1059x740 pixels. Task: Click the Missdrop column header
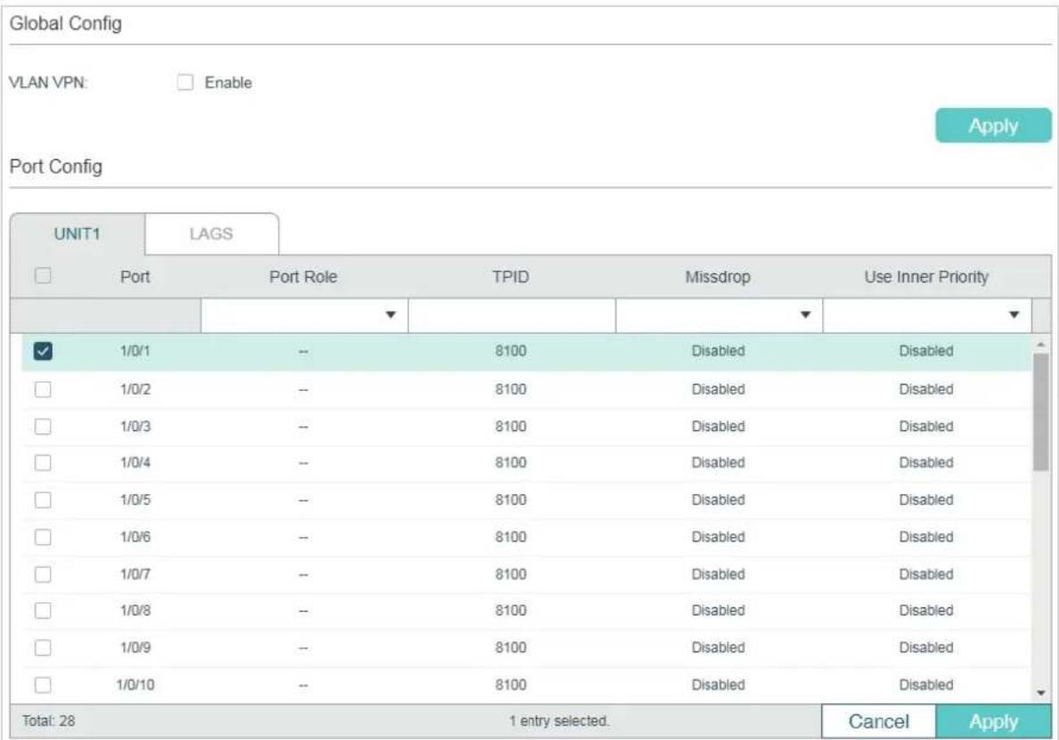pyautogui.click(x=718, y=277)
